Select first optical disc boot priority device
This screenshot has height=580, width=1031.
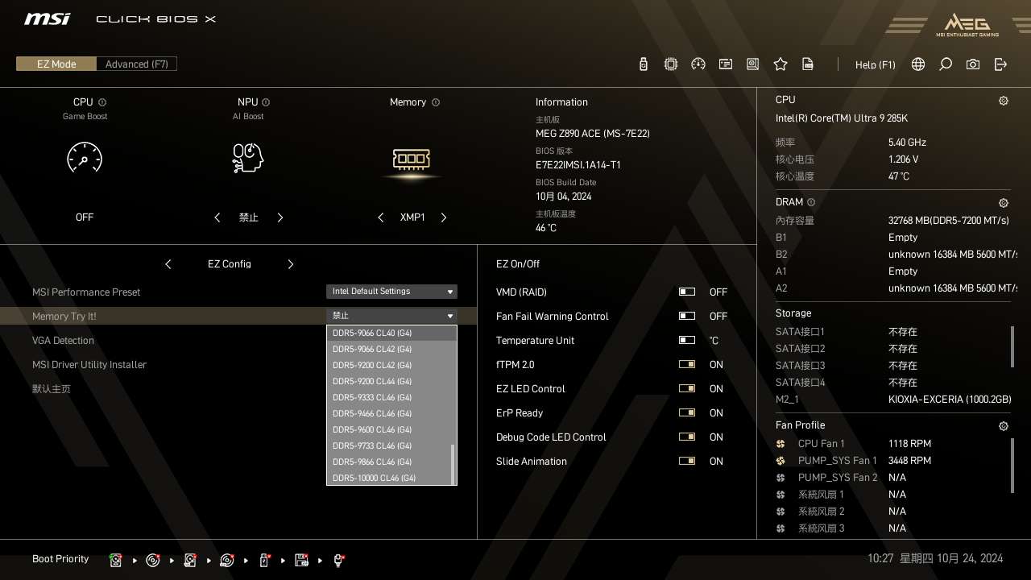pyautogui.click(x=153, y=560)
